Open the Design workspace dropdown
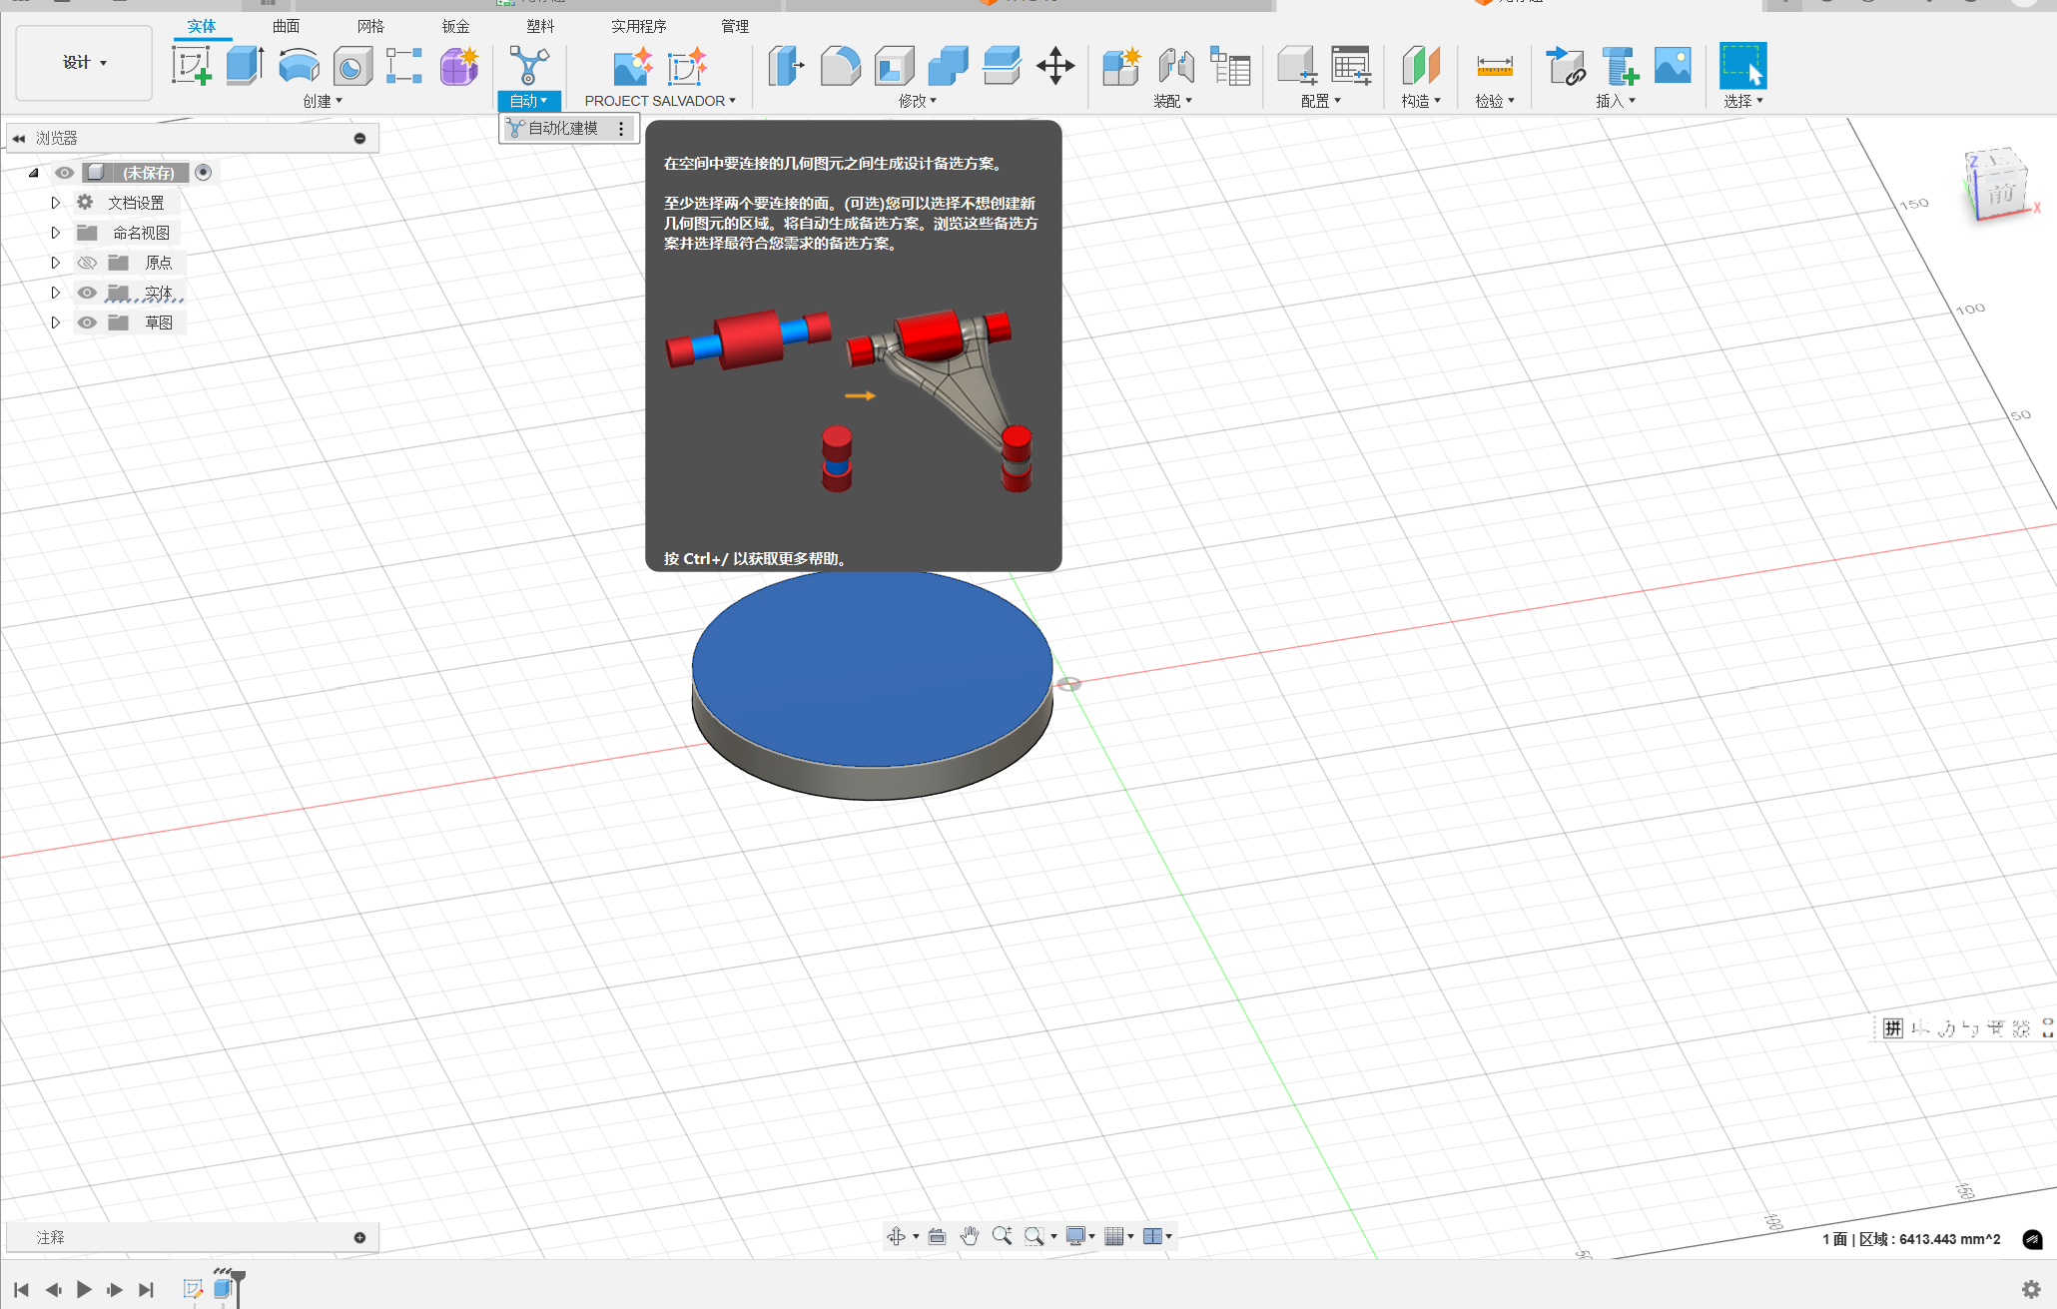Viewport: 2057px width, 1309px height. tap(84, 62)
